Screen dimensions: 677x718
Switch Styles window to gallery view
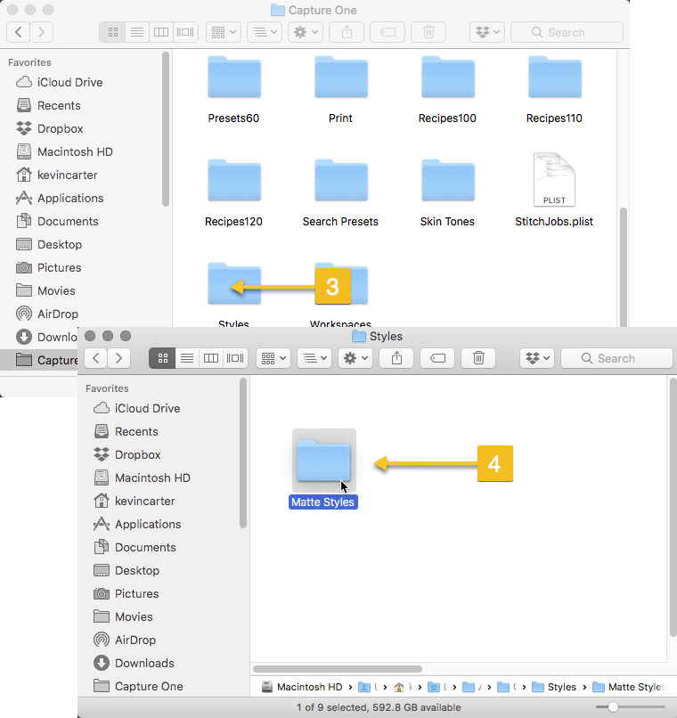(235, 358)
